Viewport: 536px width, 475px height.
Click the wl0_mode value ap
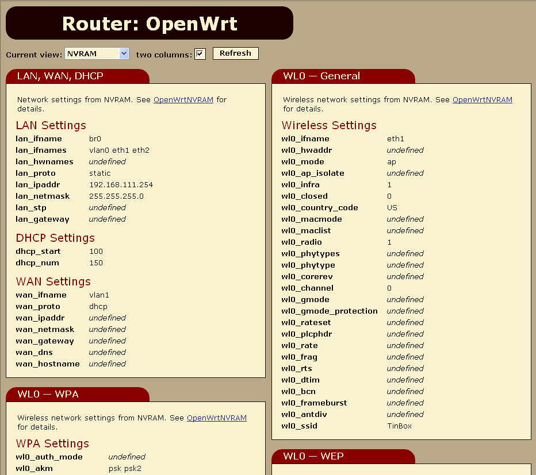[392, 162]
